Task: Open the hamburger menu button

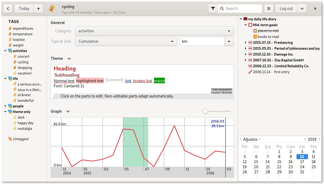Action: pyautogui.click(x=269, y=9)
